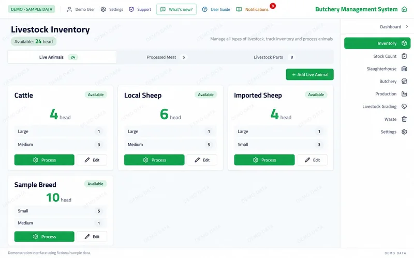Click the Settings gear icon in top bar
Viewport: 414px width, 258px height.
click(x=103, y=9)
